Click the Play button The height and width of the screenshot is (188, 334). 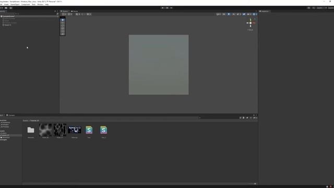[x=162, y=8]
